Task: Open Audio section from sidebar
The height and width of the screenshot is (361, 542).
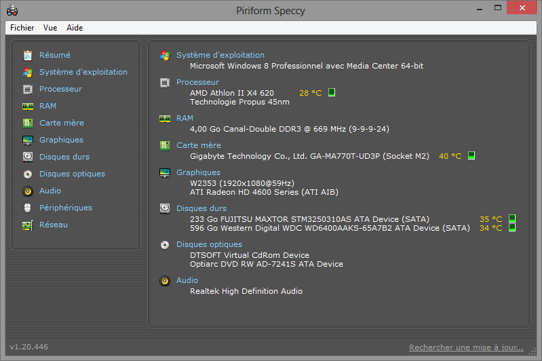Action: (50, 191)
